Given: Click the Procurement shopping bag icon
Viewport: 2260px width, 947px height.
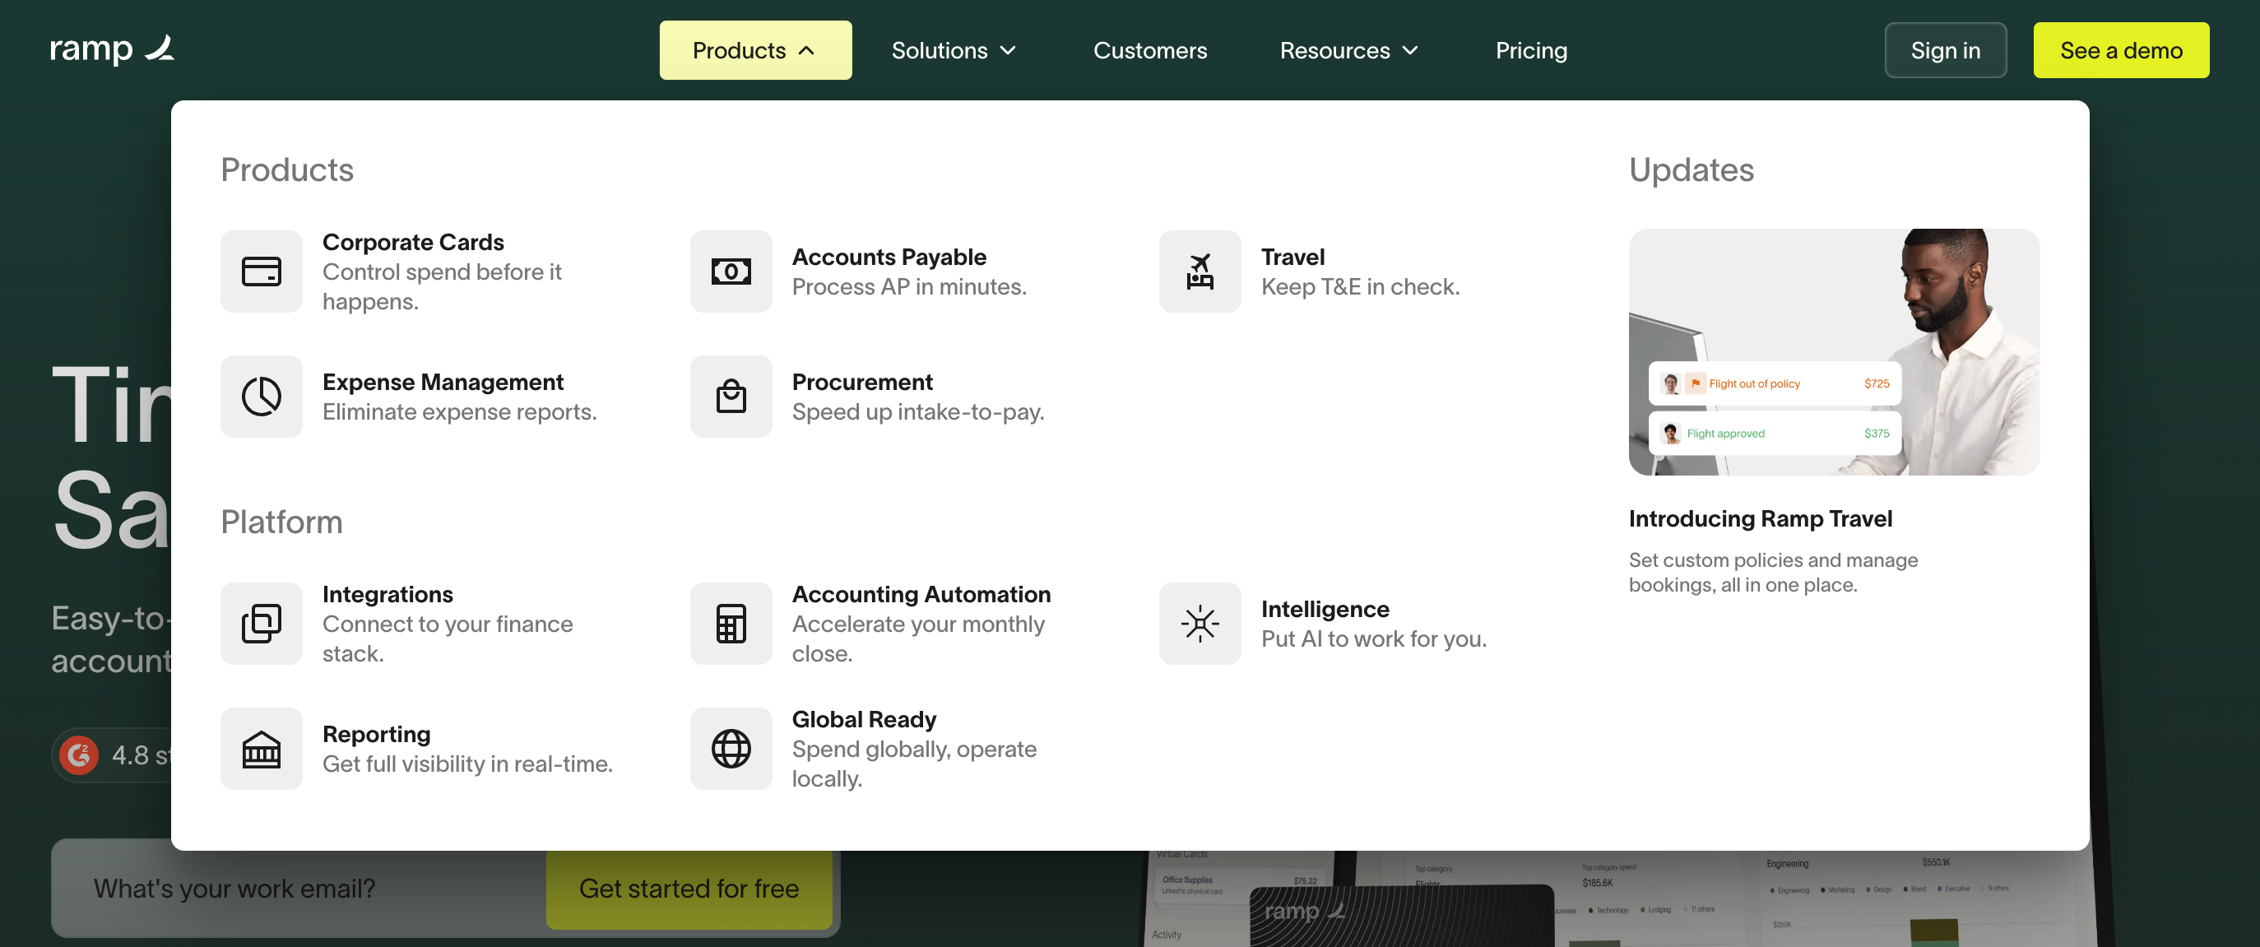Looking at the screenshot, I should tap(730, 397).
